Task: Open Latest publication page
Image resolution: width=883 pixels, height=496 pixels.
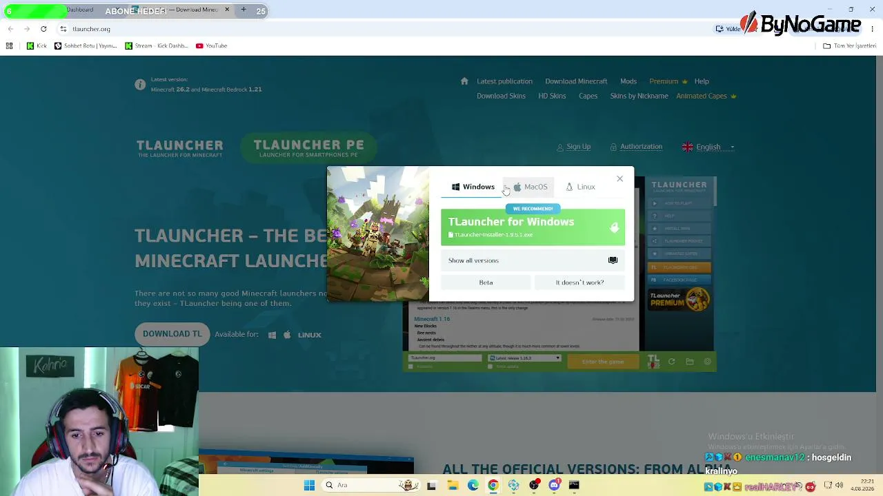Action: [x=504, y=81]
